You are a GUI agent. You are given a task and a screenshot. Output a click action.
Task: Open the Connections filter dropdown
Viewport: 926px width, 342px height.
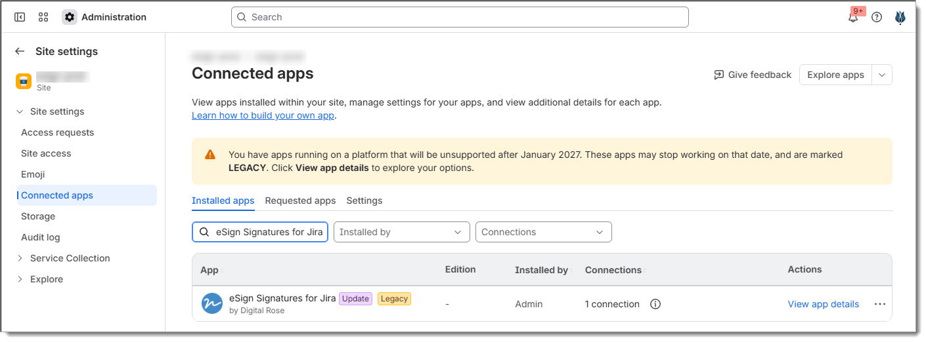544,232
